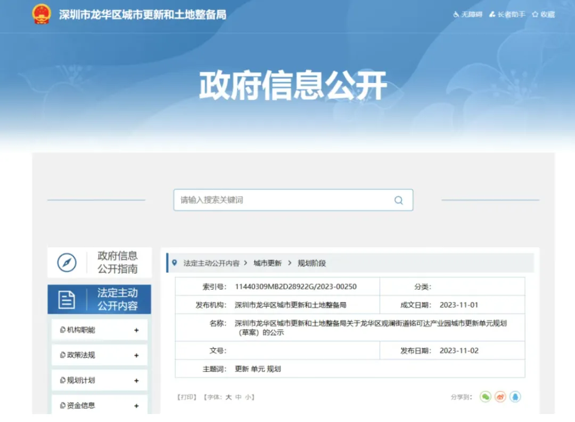This screenshot has width=575, height=422.
Task: Click the 名称 document title text
Action: (x=371, y=327)
